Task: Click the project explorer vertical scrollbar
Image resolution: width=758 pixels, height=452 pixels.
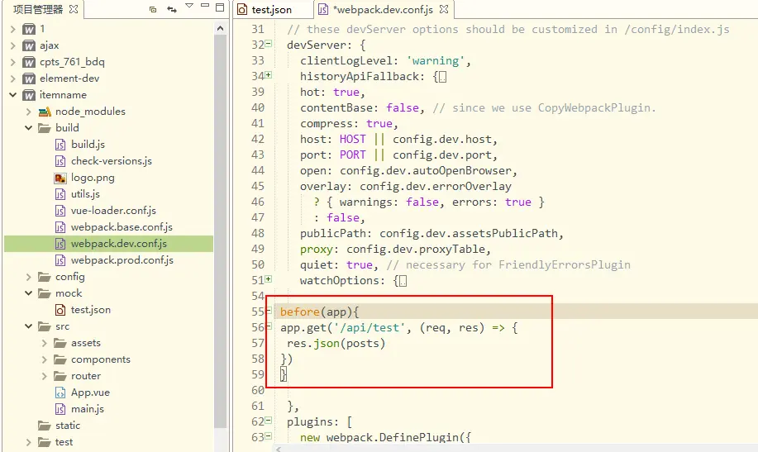Action: [221, 232]
